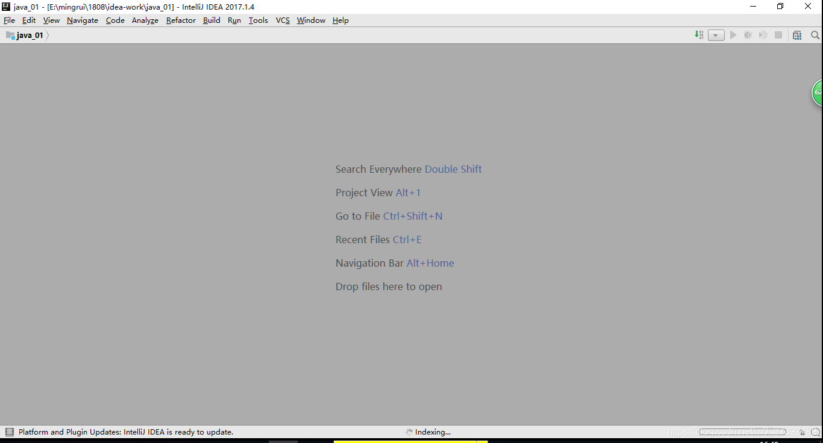Toggle tool window bars icon in status bar

[x=9, y=432]
